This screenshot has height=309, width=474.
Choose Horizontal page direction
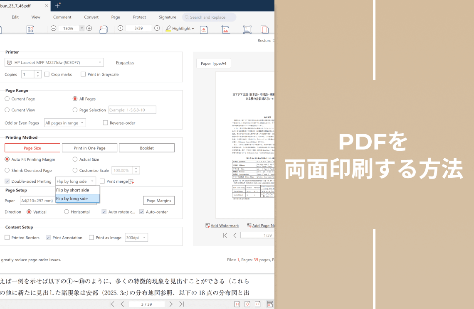pyautogui.click(x=67, y=212)
